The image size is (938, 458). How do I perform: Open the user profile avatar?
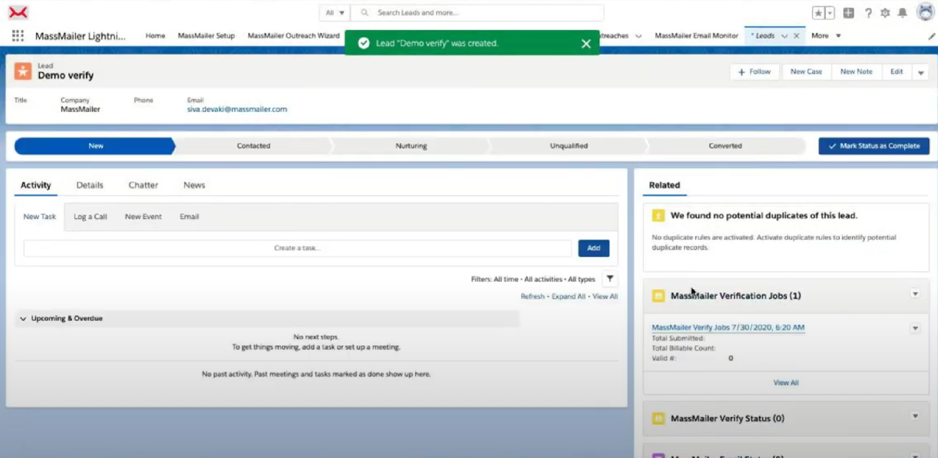point(925,12)
